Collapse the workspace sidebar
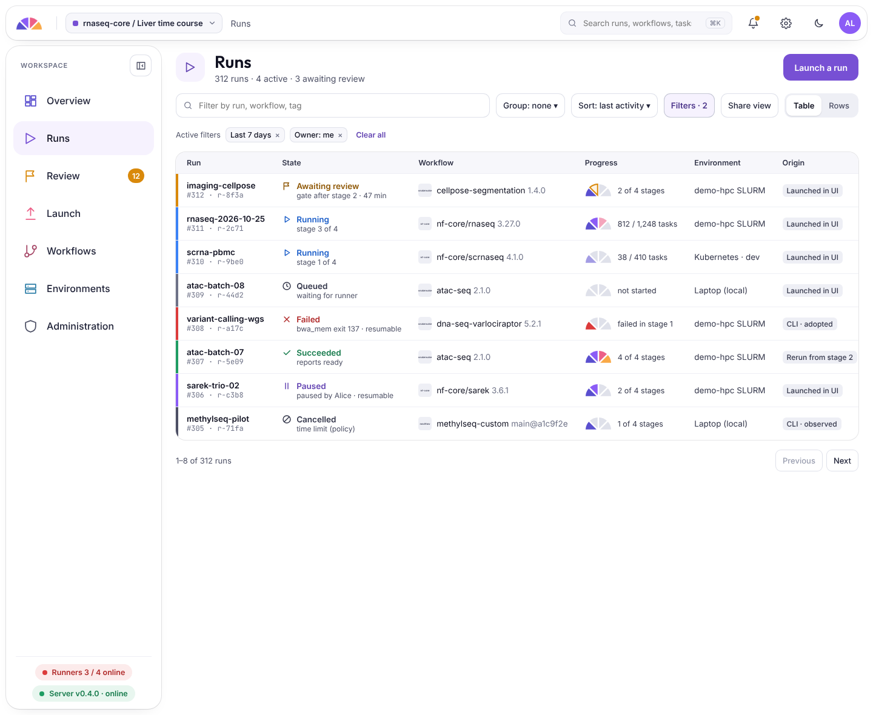The width and height of the screenshot is (873, 715). [x=141, y=65]
